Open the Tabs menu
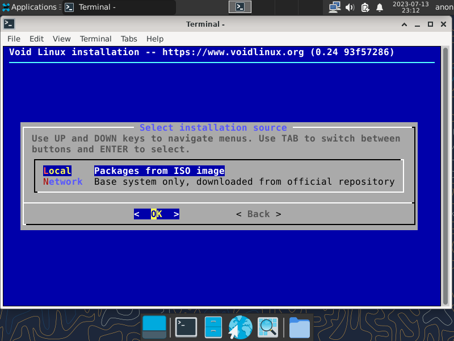Screen dimensions: 454x341 129,39
